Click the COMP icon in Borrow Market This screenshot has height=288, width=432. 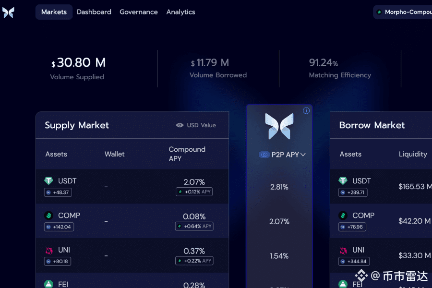[x=343, y=215]
